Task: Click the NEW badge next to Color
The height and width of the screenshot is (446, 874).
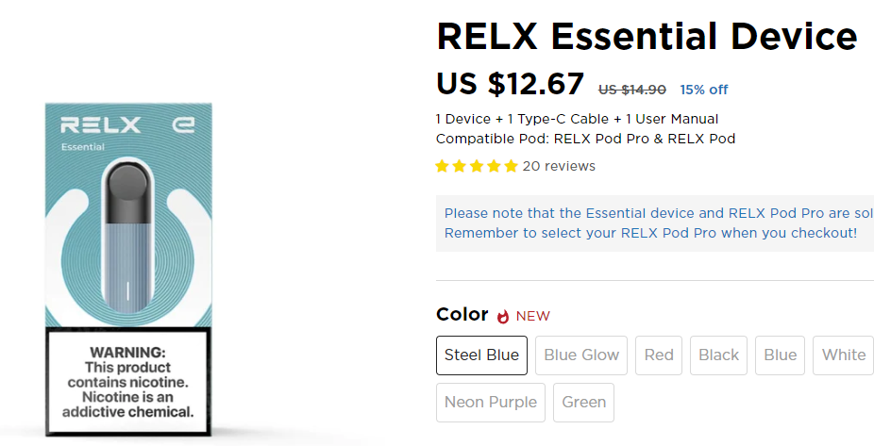Action: (532, 316)
